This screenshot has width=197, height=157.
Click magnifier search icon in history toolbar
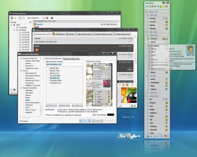(20, 18)
